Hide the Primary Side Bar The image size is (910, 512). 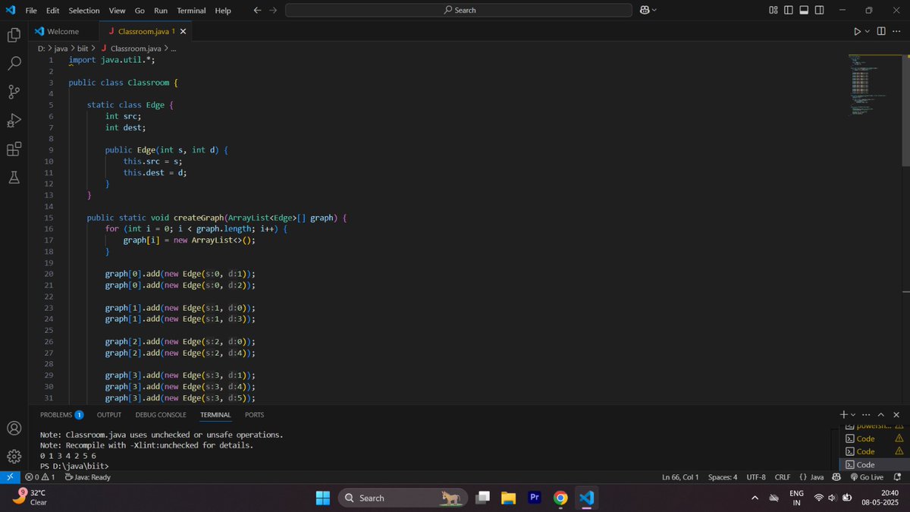[789, 10]
